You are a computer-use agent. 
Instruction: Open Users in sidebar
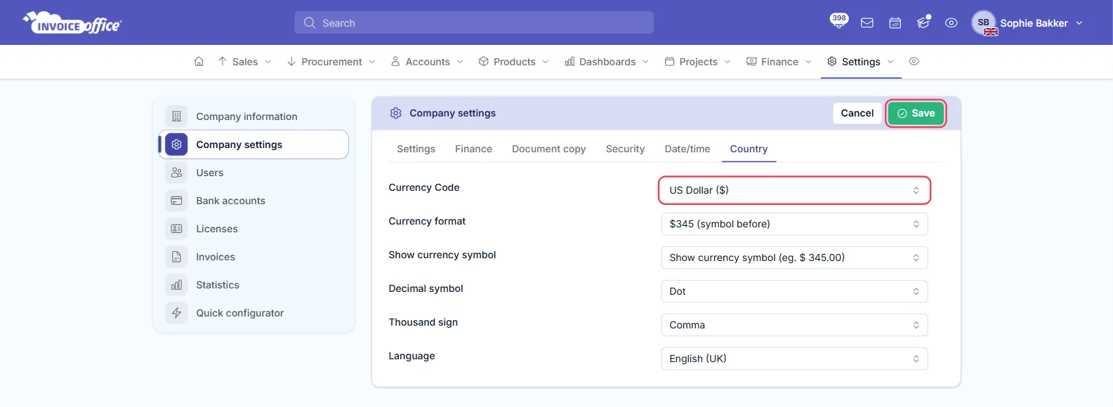pyautogui.click(x=253, y=173)
